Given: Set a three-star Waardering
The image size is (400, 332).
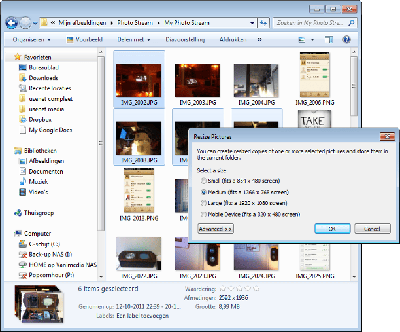Looking at the screenshot, I should [x=239, y=289].
